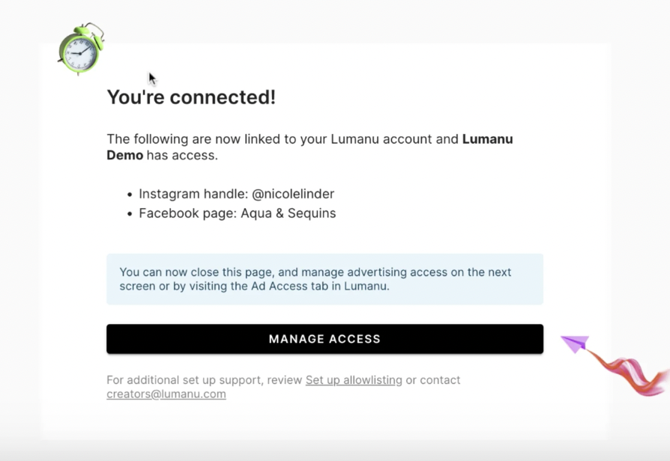Click the green alarm clock icon

[80, 49]
